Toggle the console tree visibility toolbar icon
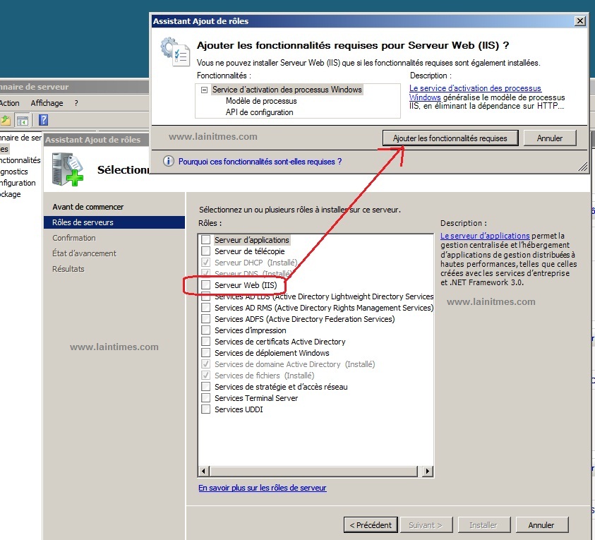 click(x=23, y=120)
